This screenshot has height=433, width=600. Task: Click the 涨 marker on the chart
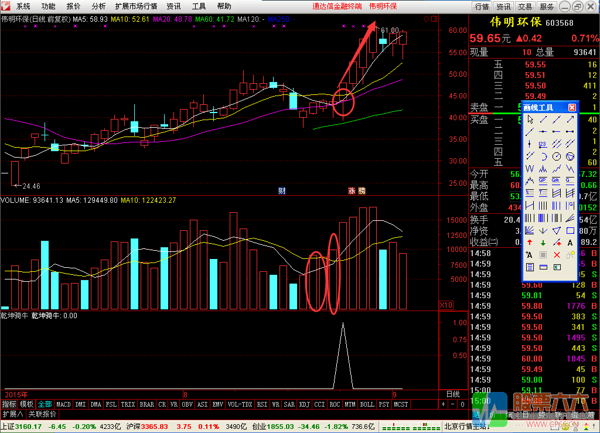click(352, 191)
